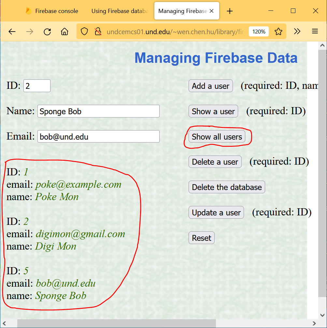Open the new tab plus button
The image size is (327, 328).
tap(230, 11)
